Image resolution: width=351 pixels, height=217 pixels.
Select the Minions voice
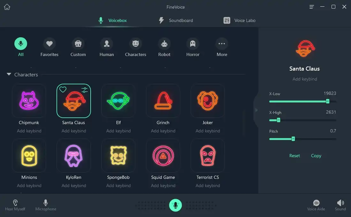tap(29, 156)
